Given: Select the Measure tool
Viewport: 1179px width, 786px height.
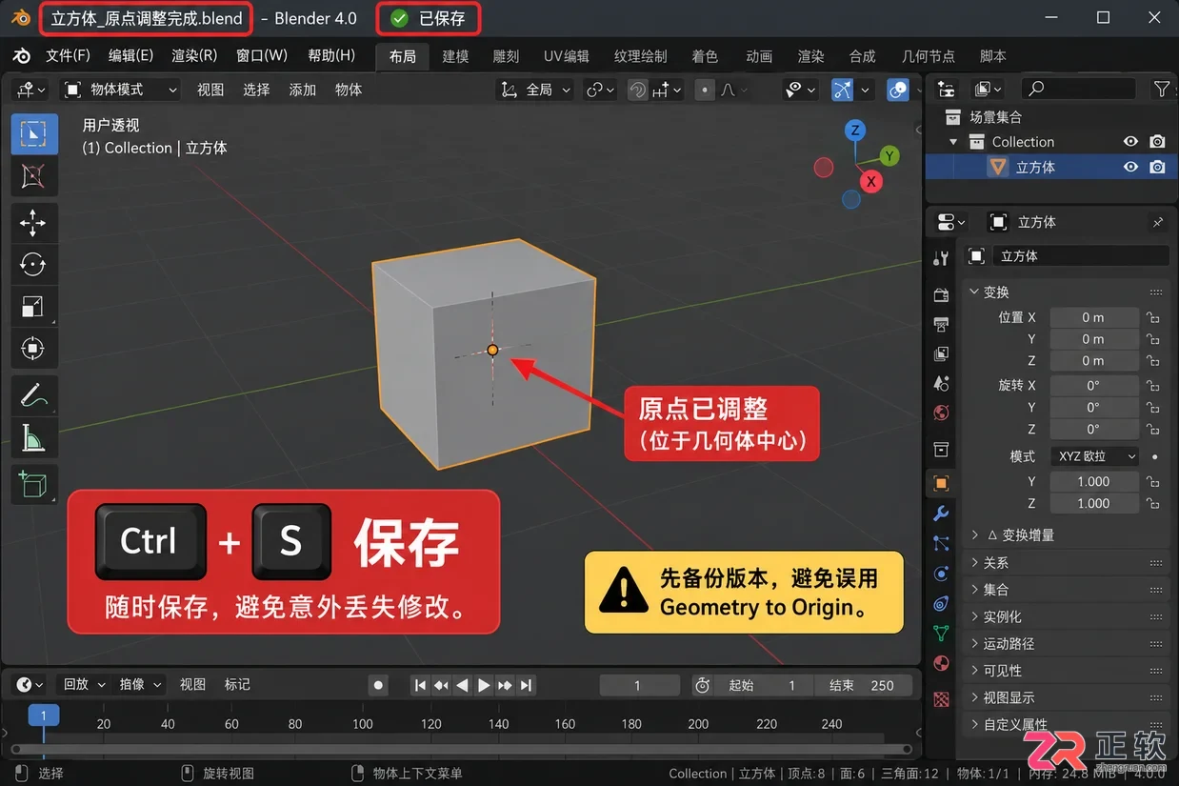Looking at the screenshot, I should (34, 437).
